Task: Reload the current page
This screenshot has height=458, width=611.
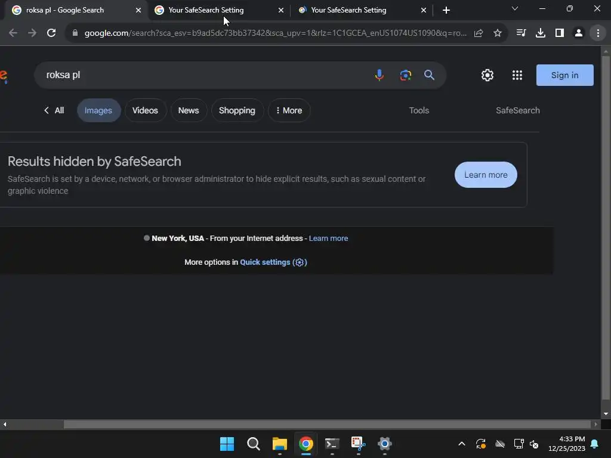Action: [51, 33]
